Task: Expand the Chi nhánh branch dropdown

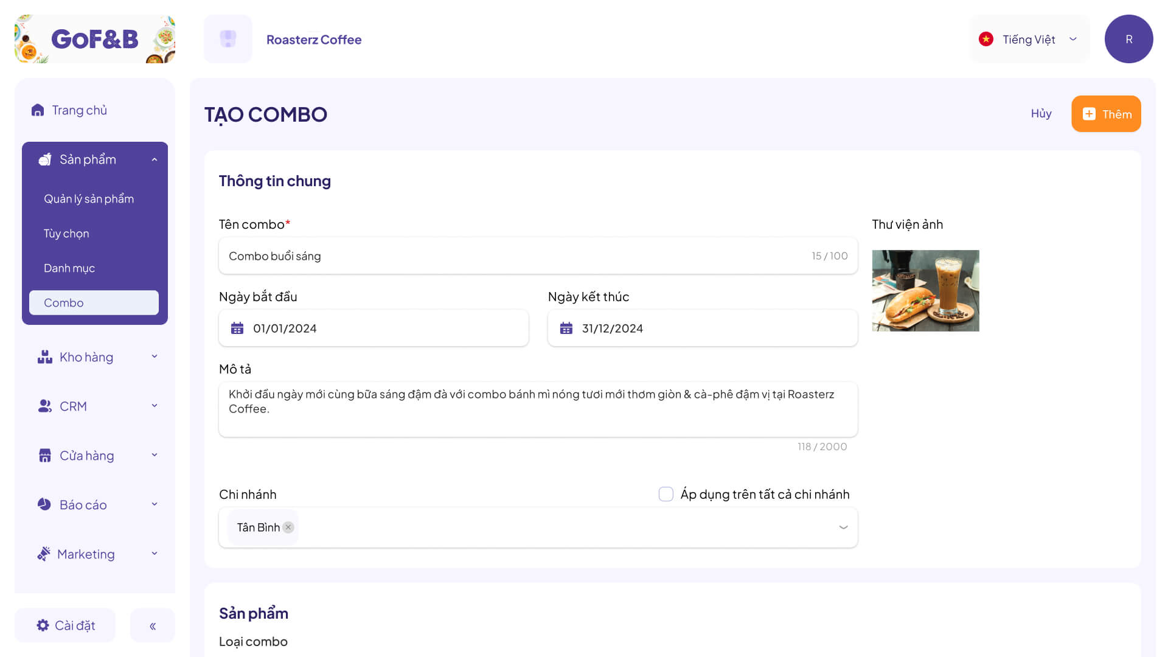Action: pyautogui.click(x=843, y=527)
